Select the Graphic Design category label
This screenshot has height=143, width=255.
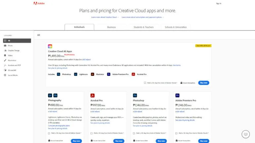pos(14,51)
